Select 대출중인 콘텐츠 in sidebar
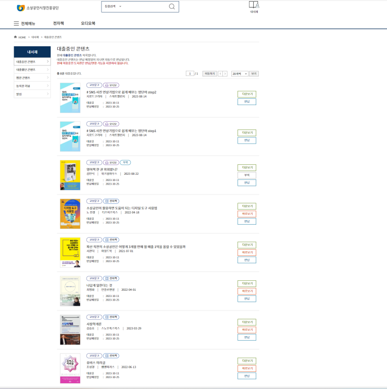This screenshot has width=387, height=389. click(x=32, y=61)
